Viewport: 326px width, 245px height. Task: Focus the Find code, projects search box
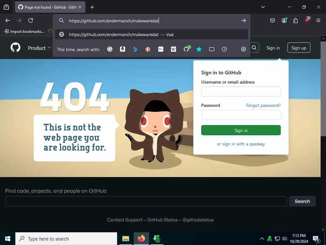pyautogui.click(x=146, y=201)
